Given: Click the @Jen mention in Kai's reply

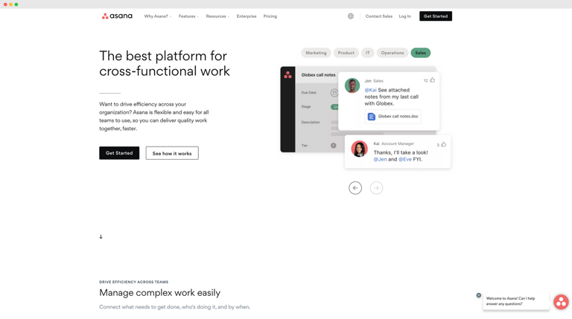Looking at the screenshot, I should [380, 159].
